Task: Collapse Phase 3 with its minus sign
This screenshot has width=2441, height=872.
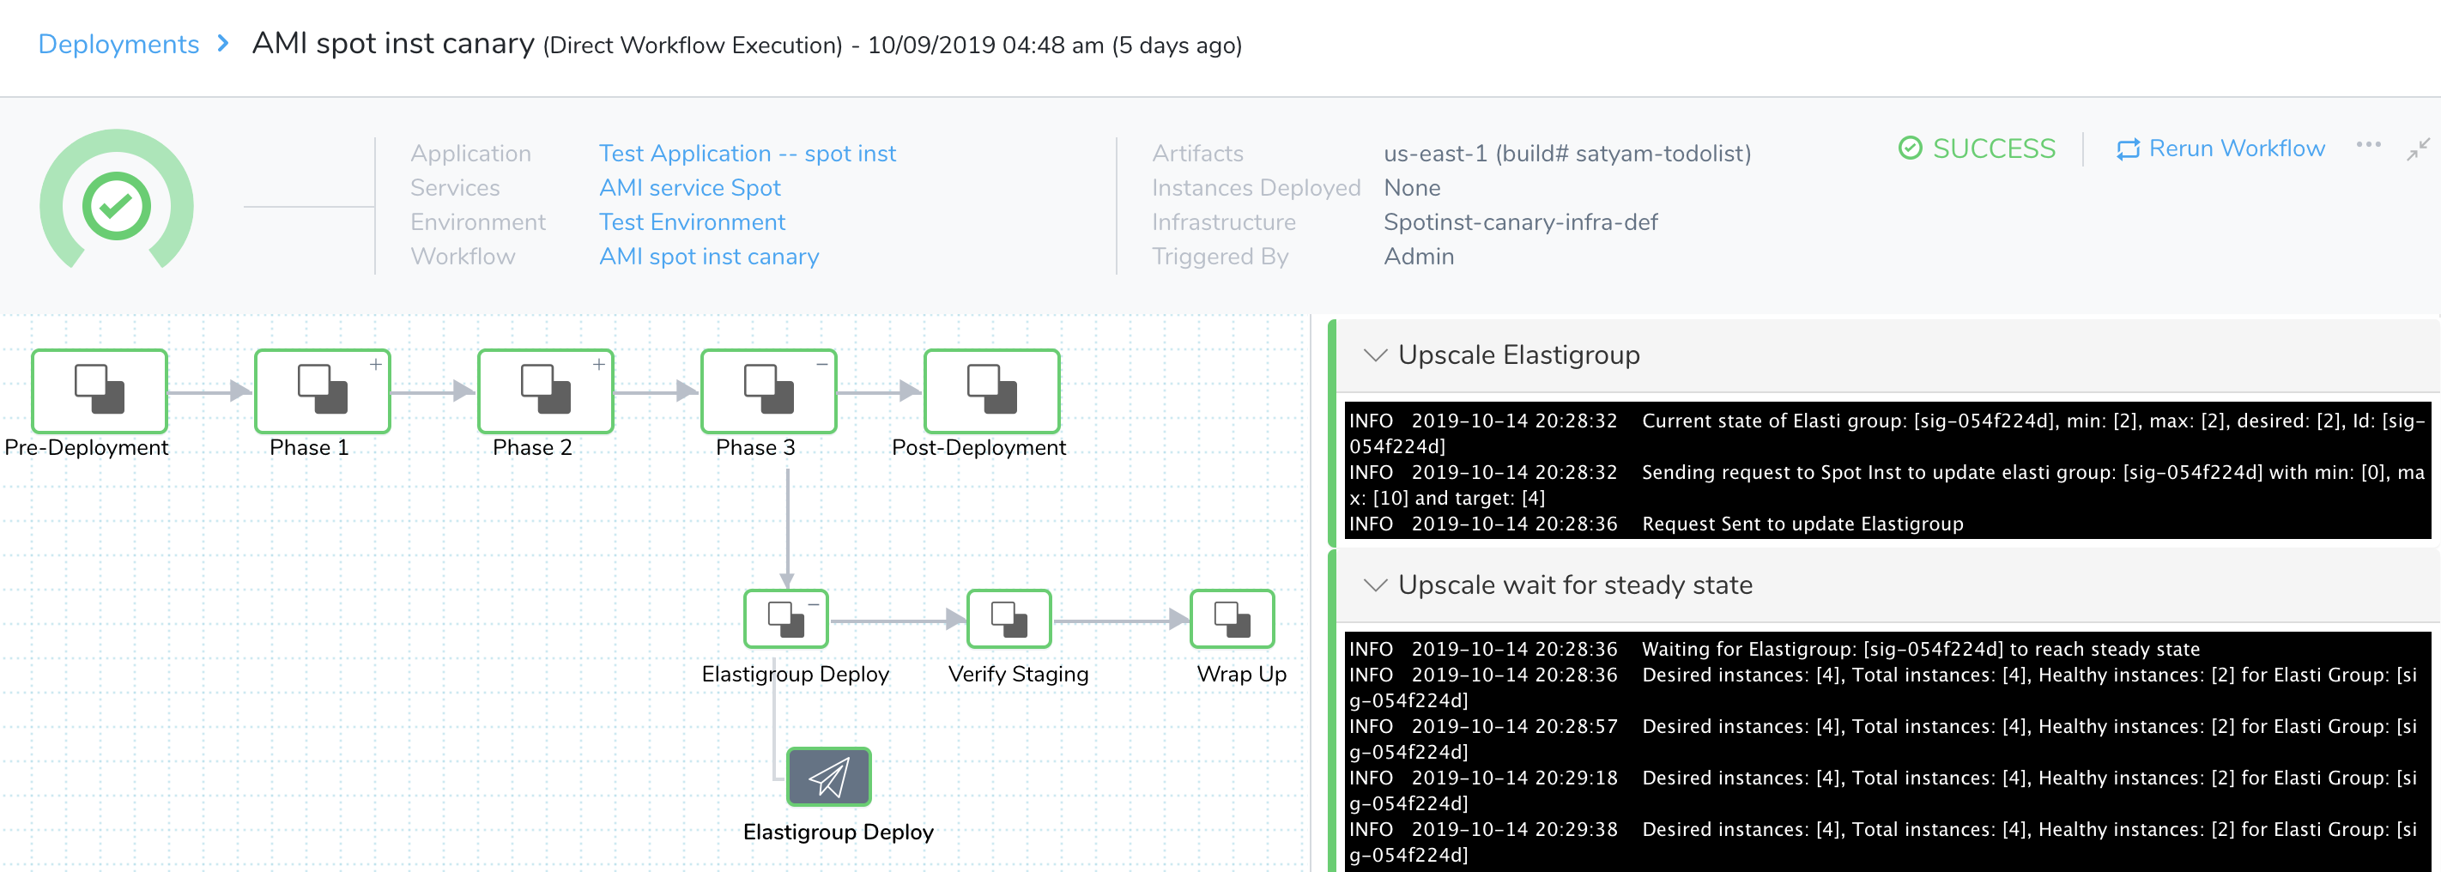Action: (x=821, y=364)
